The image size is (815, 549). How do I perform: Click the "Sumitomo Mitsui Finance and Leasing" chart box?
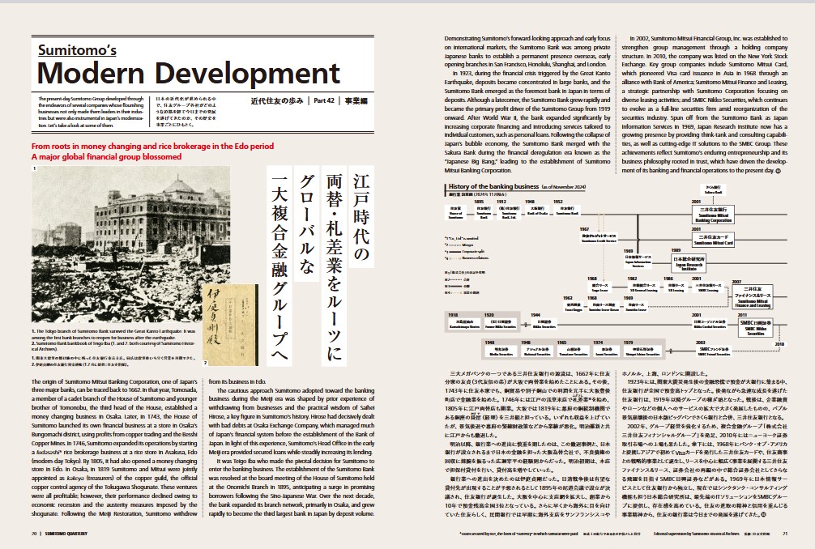[752, 296]
